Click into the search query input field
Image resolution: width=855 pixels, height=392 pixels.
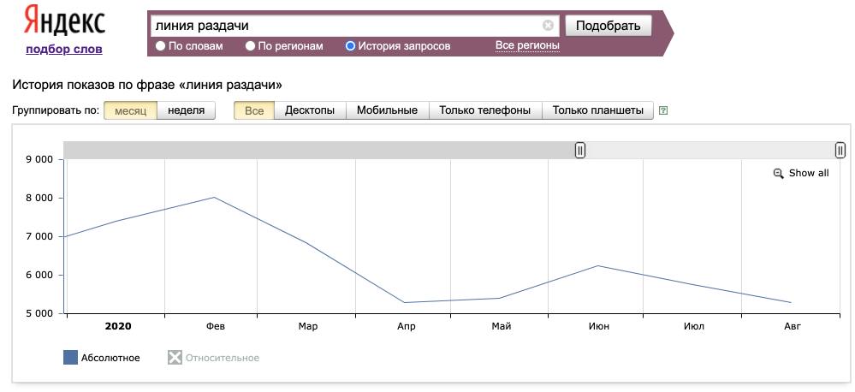(x=342, y=26)
